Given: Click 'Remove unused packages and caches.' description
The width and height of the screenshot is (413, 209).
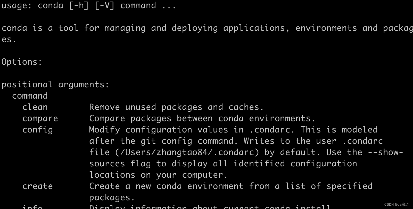Looking at the screenshot, I should click(x=176, y=107).
